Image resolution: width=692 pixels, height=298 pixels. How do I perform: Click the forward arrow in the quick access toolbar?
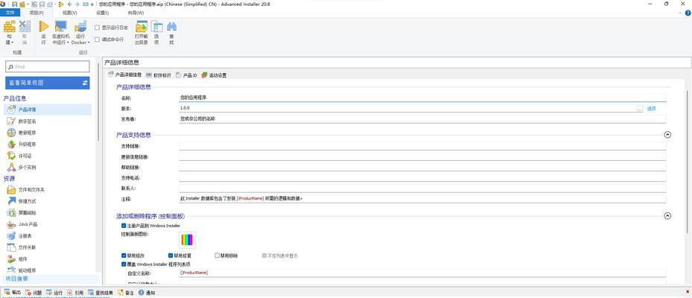[x=77, y=4]
